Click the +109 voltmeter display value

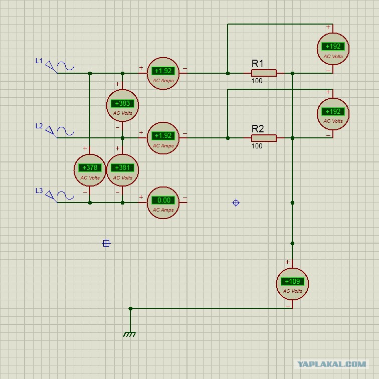click(292, 281)
